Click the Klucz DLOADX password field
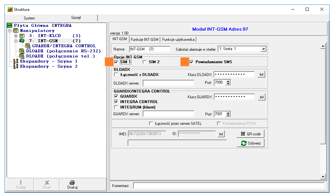 (234, 74)
